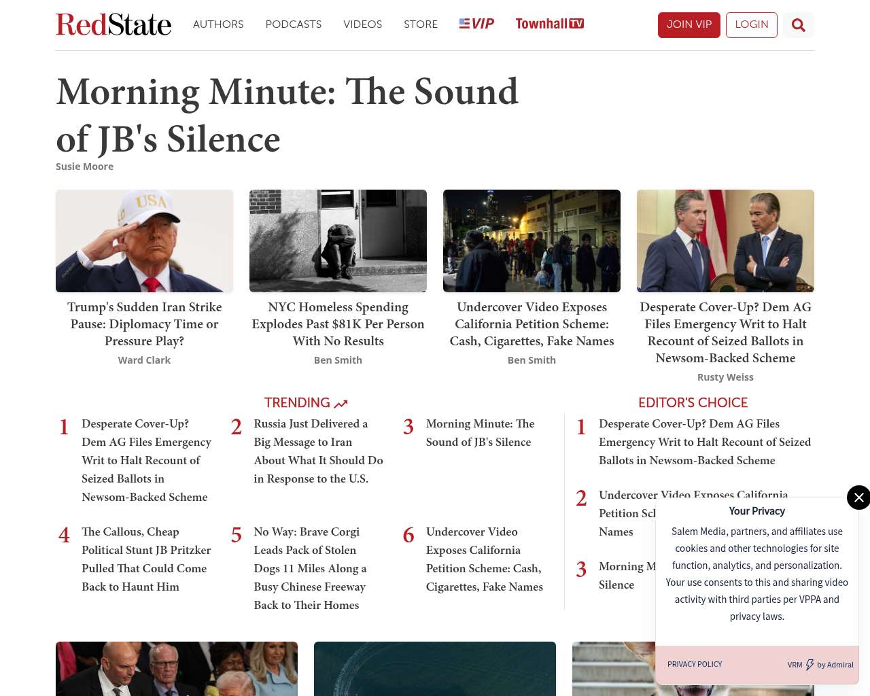Go to the Podcasts section
This screenshot has width=870, height=696.
(x=293, y=24)
